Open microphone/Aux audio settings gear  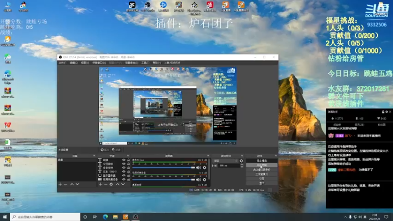pyautogui.click(x=204, y=167)
